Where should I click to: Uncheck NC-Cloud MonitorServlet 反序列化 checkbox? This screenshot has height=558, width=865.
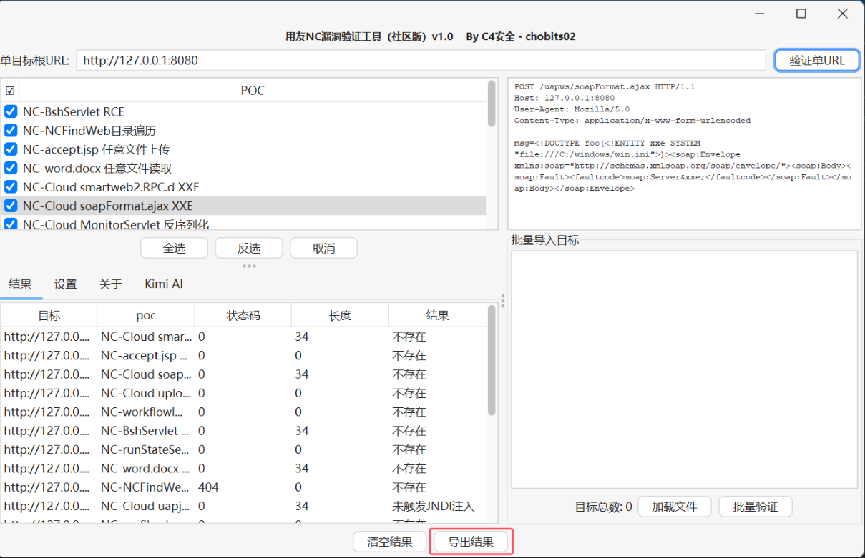click(11, 224)
